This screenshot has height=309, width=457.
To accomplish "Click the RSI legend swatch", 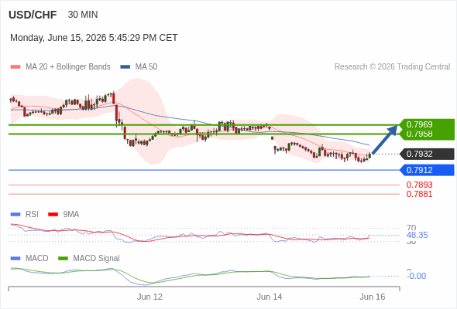I will tap(15, 215).
